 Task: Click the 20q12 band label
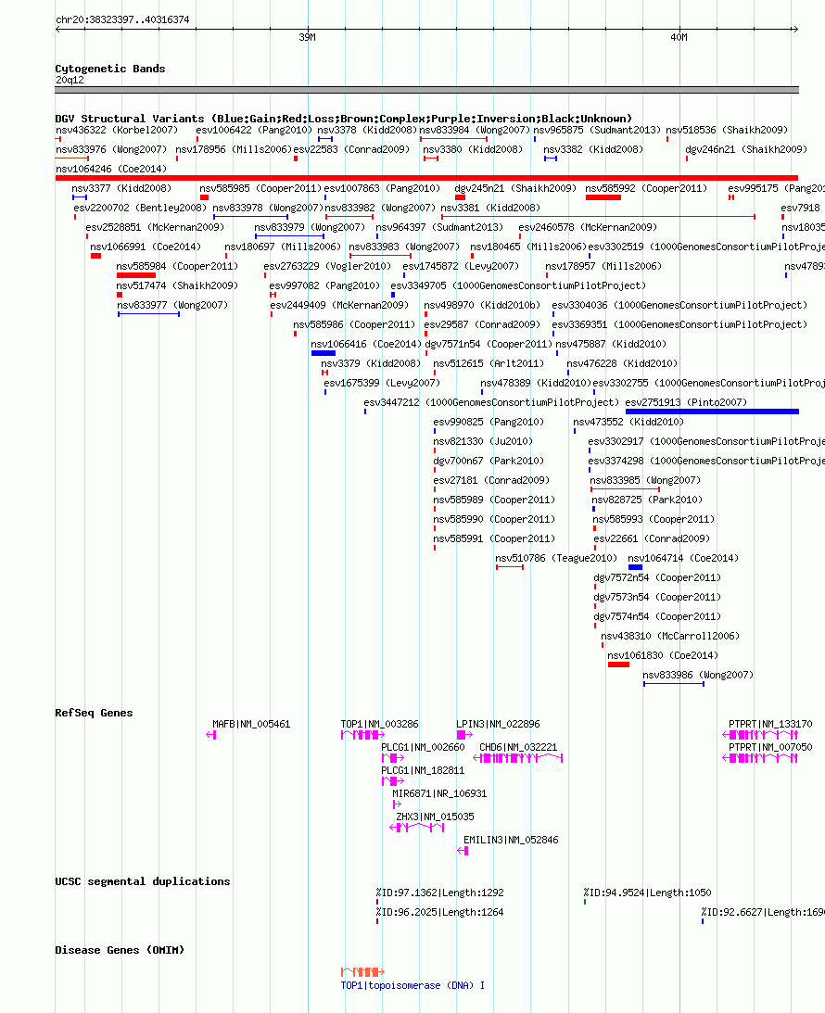point(70,80)
